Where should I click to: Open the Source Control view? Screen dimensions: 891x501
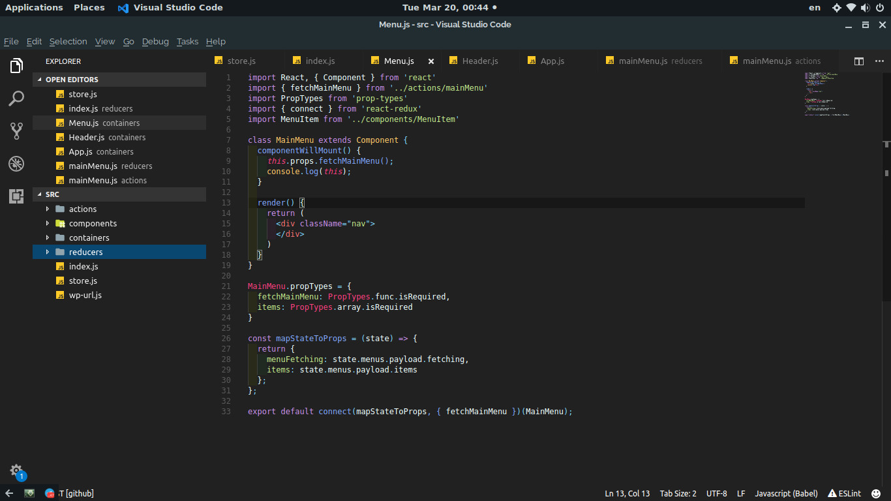pos(16,131)
